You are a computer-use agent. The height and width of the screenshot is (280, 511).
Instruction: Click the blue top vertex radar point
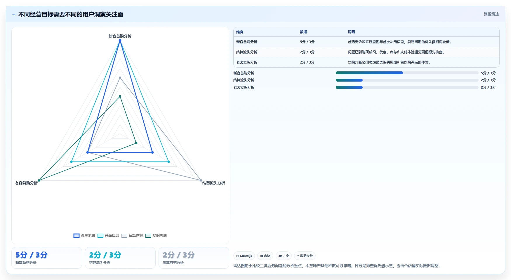pyautogui.click(x=120, y=40)
